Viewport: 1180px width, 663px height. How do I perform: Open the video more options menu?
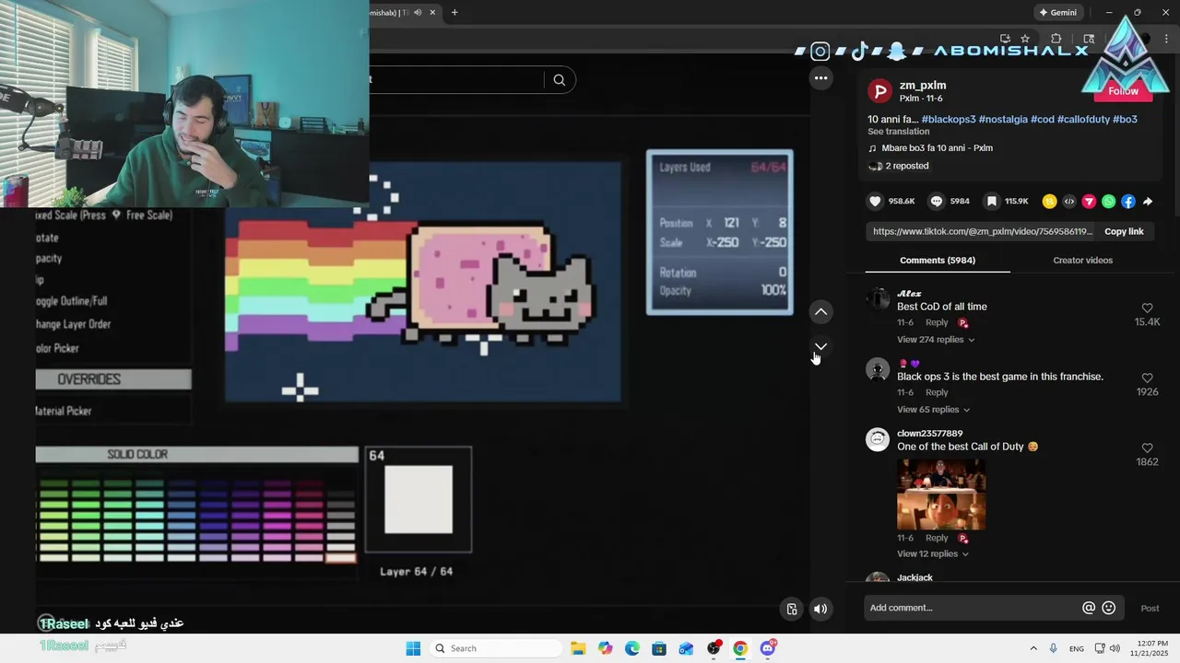(x=820, y=78)
